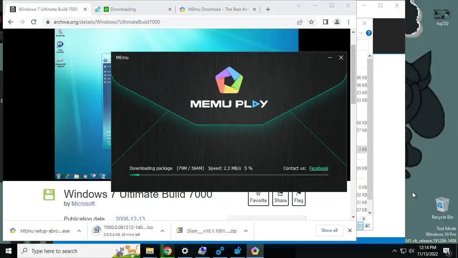458x258 pixels.
Task: Minimize the MEmu installer window
Action: (x=330, y=57)
